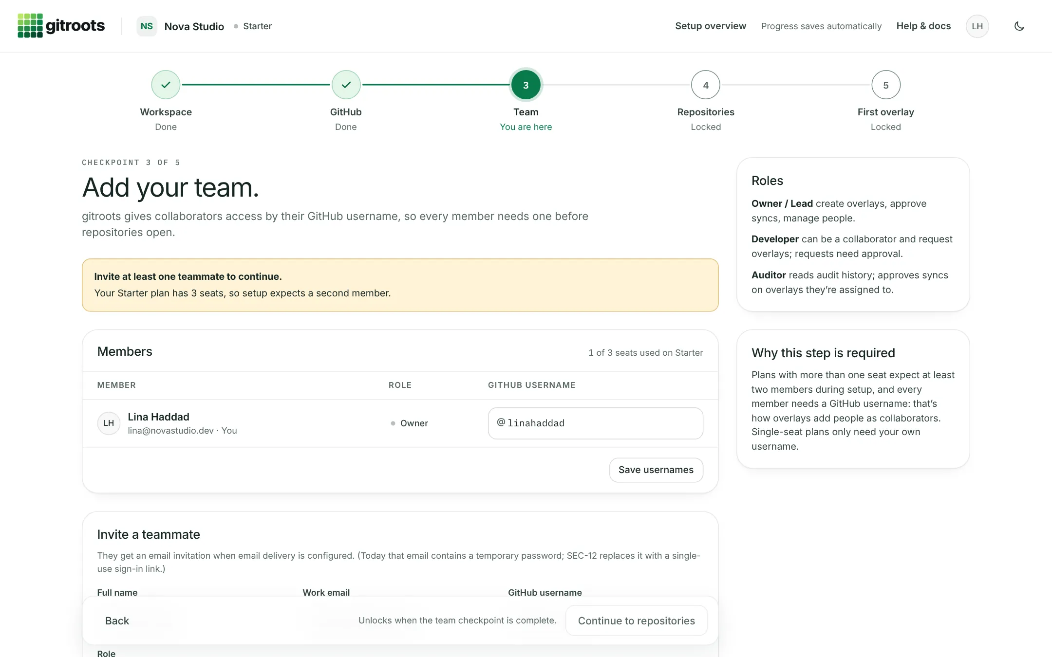Click the NS workspace badge
Screen dimensions: 1052x657
pos(147,26)
